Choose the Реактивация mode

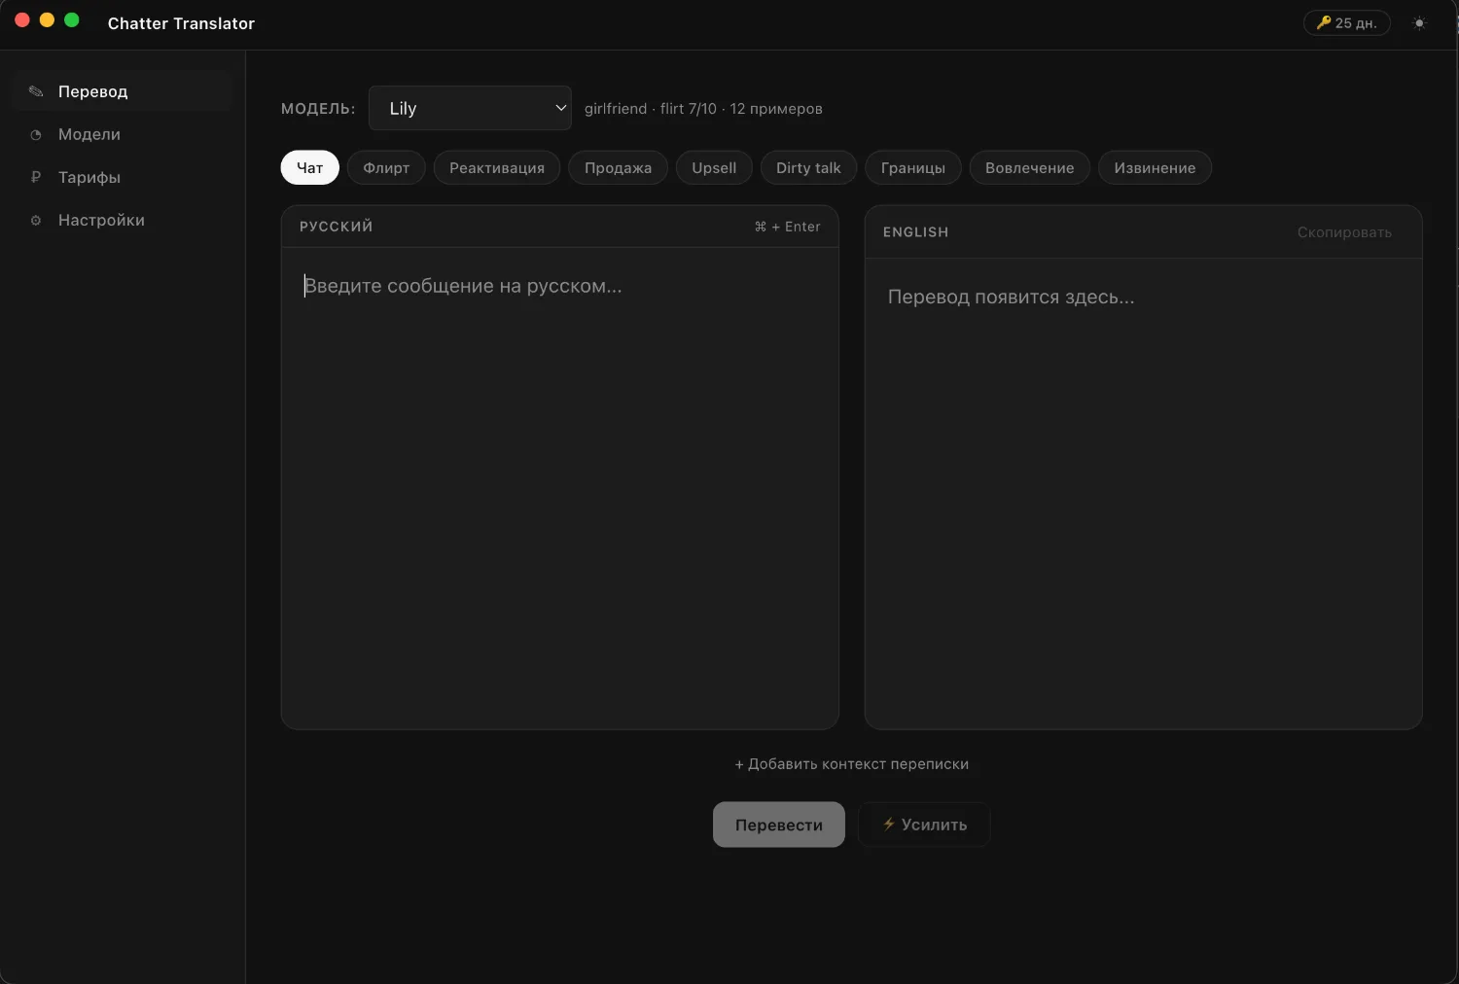coord(497,167)
